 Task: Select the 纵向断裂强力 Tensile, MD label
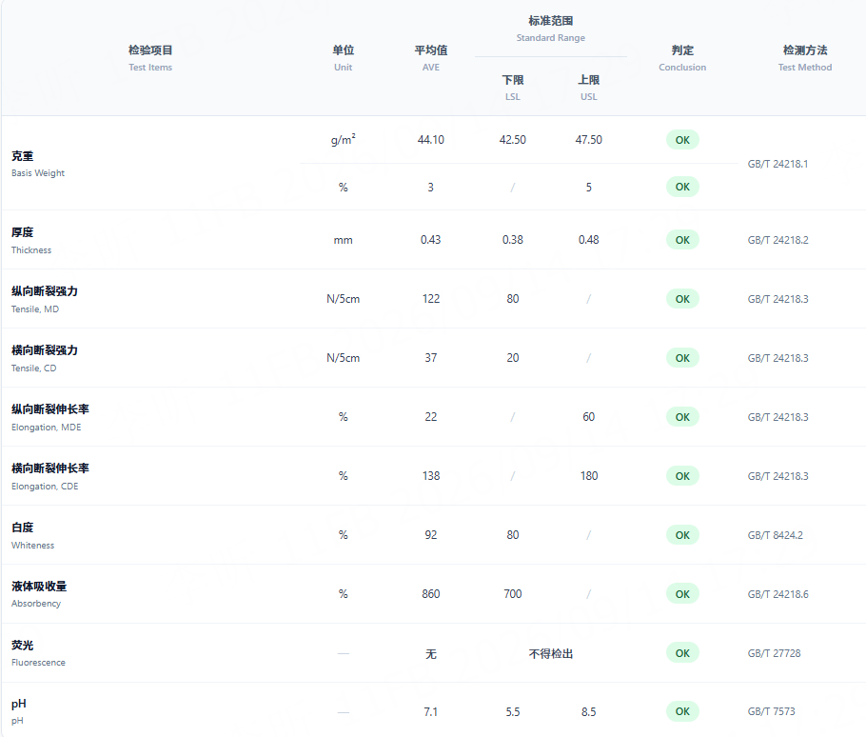pos(44,299)
